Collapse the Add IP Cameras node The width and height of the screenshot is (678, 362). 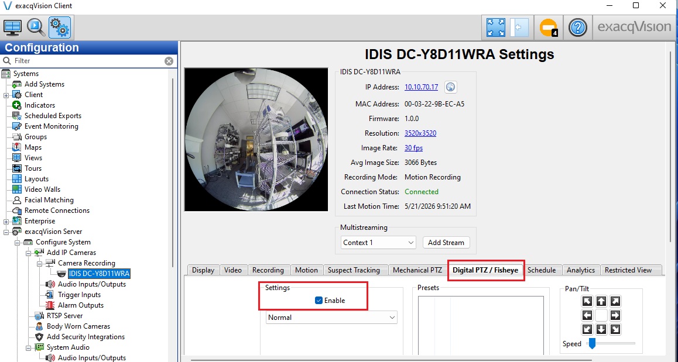29,253
